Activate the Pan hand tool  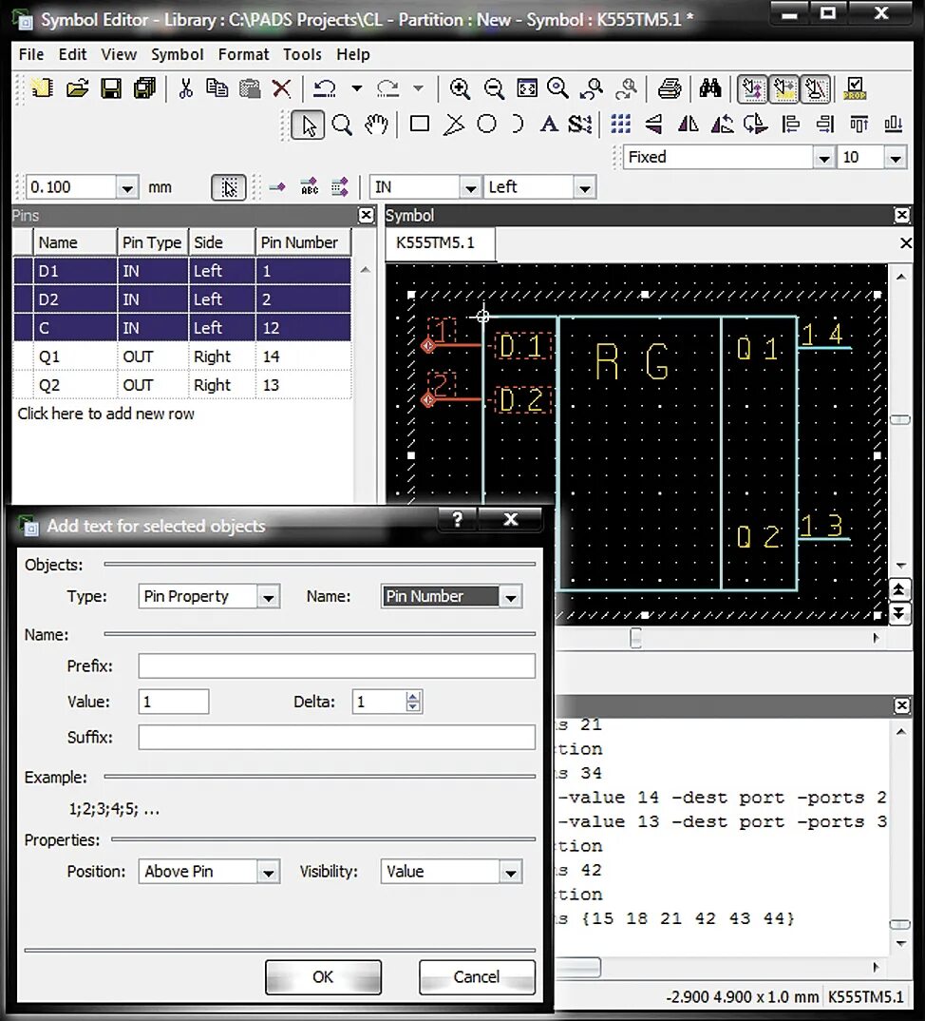click(375, 125)
